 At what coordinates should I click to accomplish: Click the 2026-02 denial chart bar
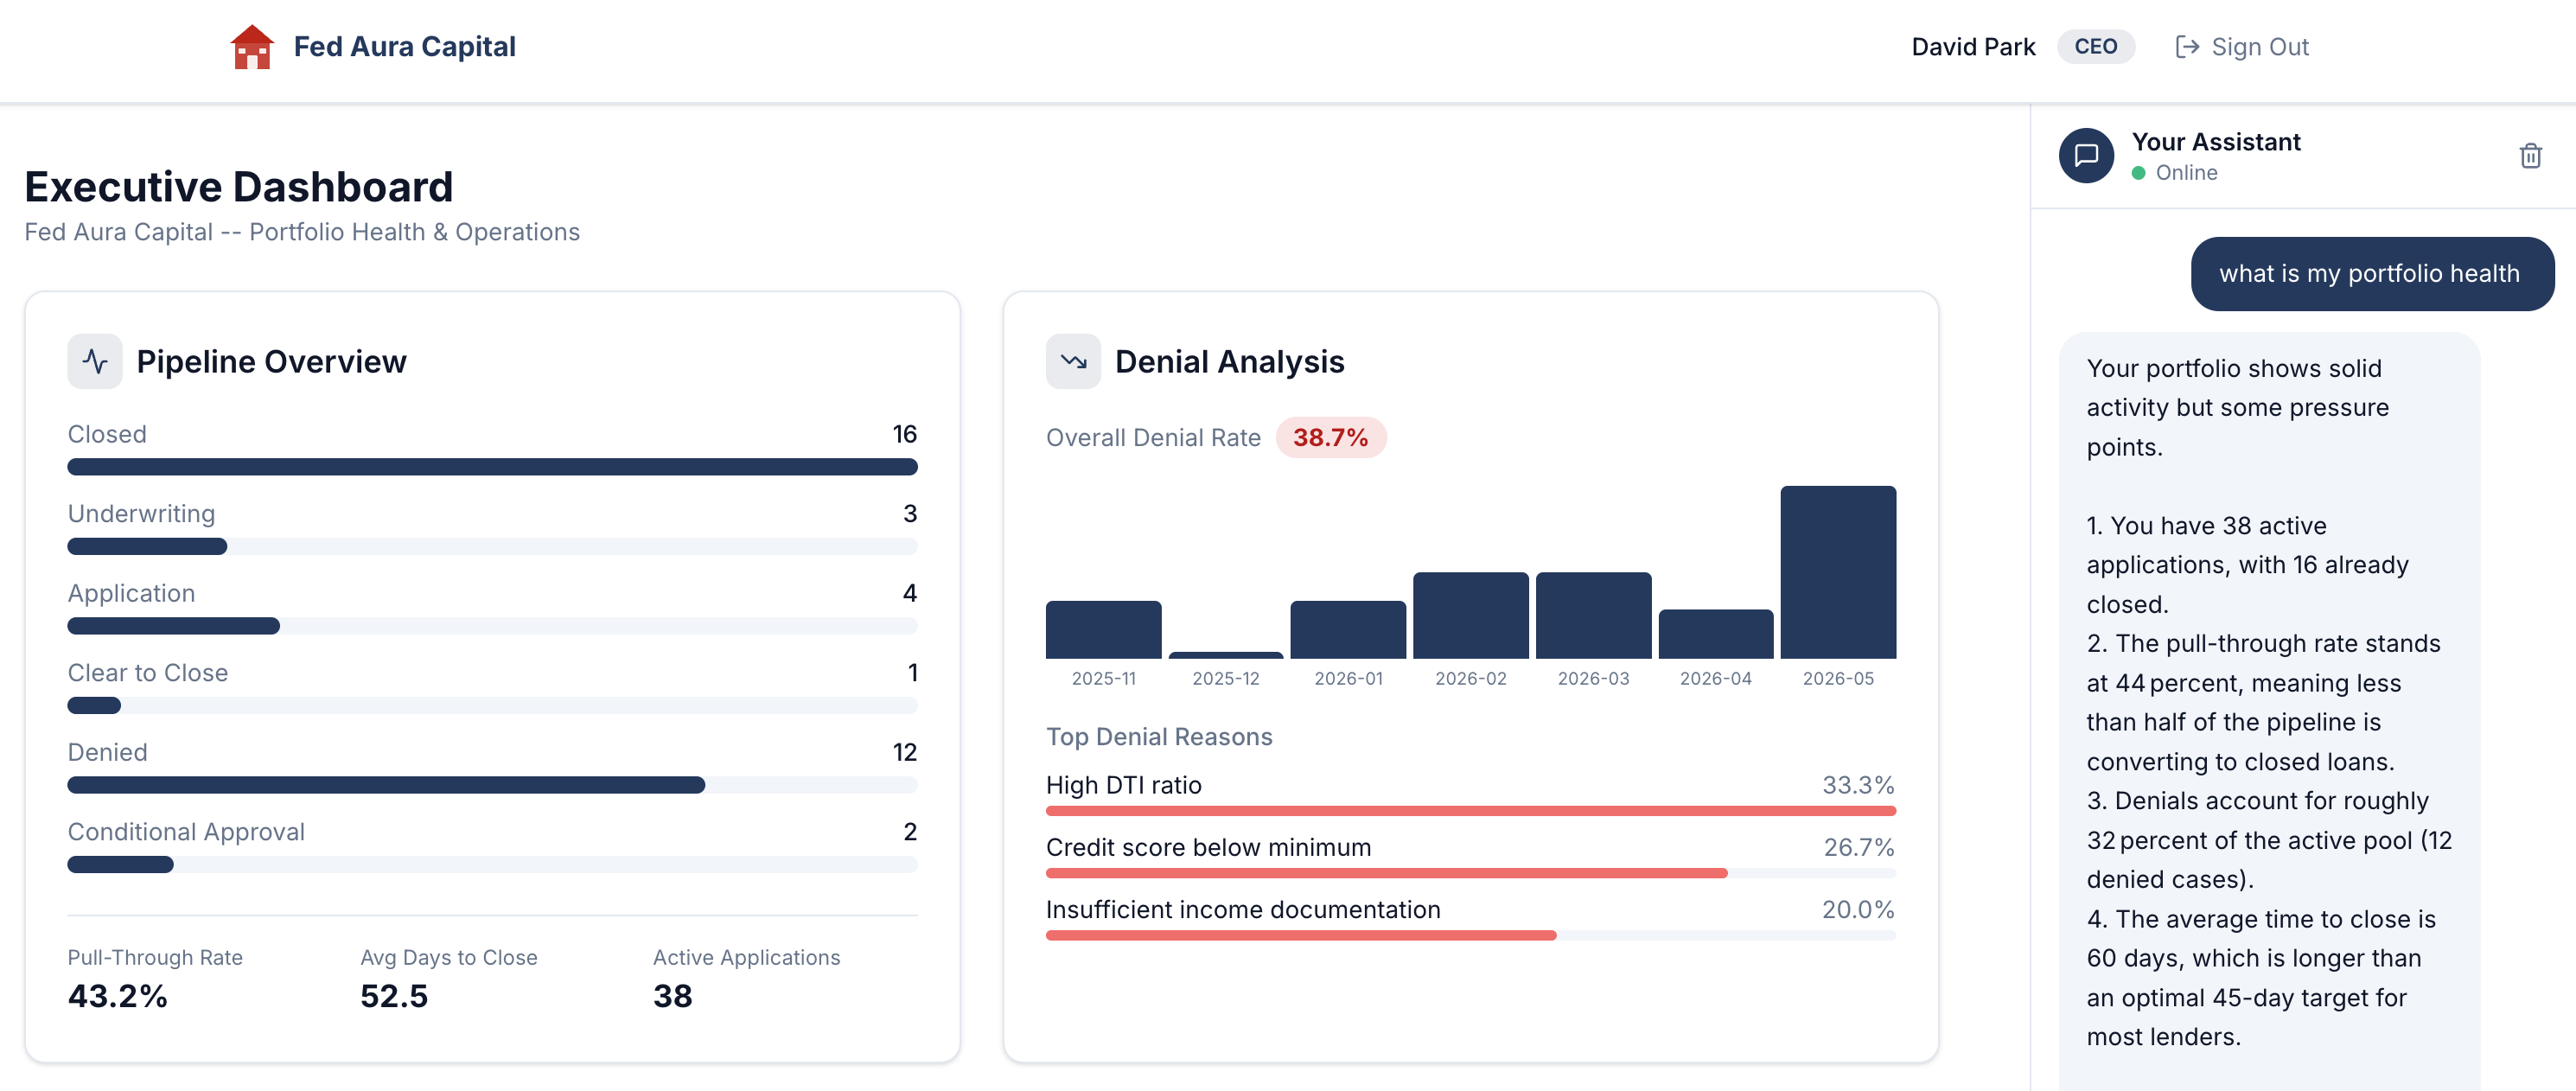point(1470,615)
